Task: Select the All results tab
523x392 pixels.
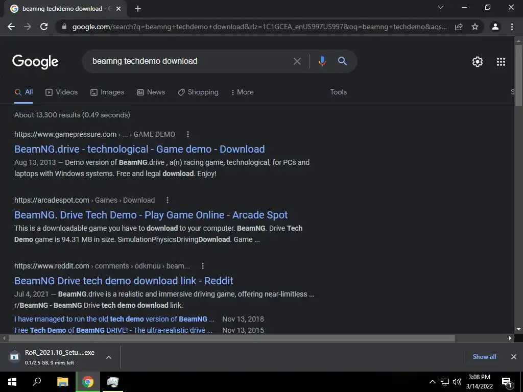Action: tap(23, 92)
